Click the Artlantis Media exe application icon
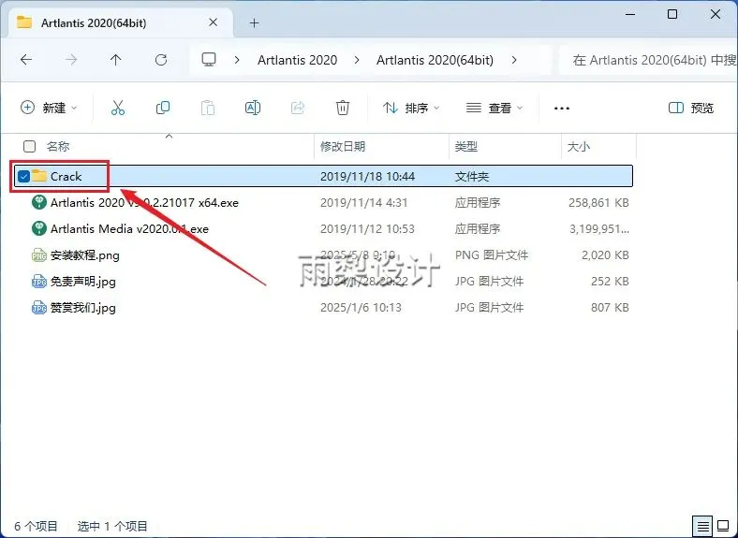This screenshot has width=738, height=538. coord(39,228)
